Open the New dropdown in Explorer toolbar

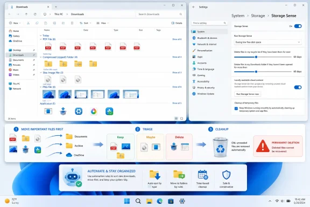click(15, 23)
